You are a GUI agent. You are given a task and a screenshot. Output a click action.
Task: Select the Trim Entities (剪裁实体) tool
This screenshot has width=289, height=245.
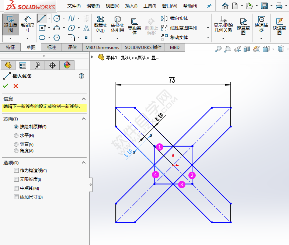[100, 24]
